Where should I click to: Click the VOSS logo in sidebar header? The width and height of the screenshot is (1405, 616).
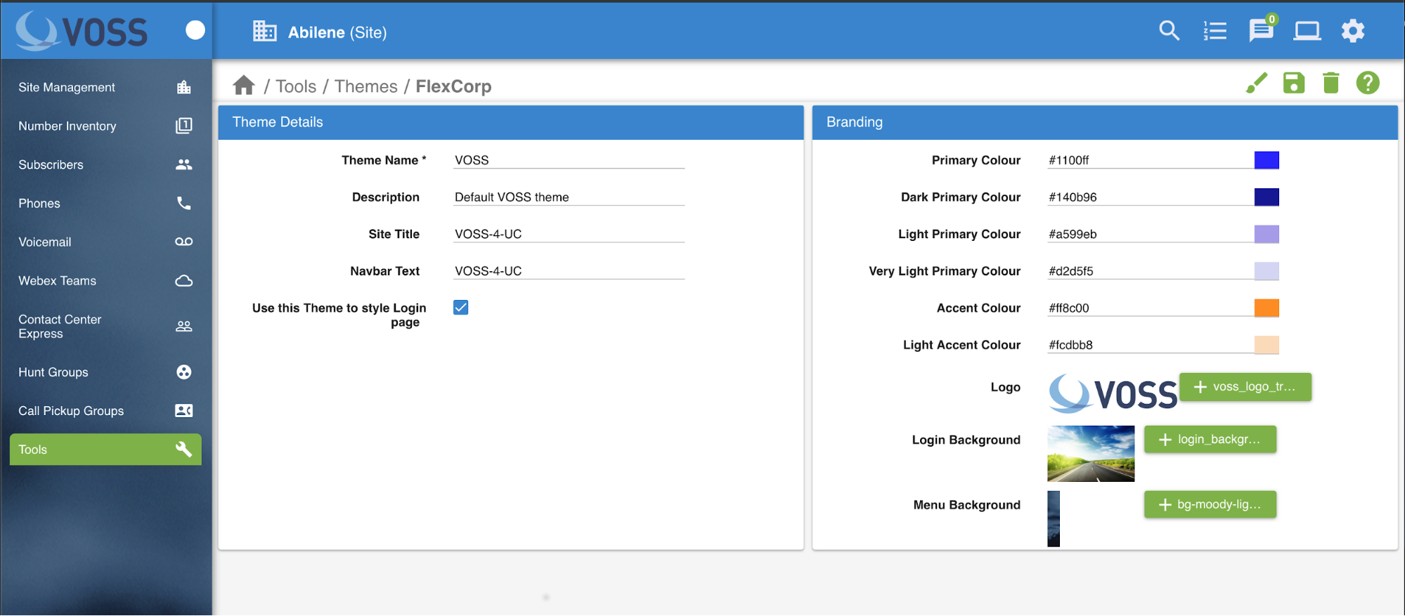point(82,32)
